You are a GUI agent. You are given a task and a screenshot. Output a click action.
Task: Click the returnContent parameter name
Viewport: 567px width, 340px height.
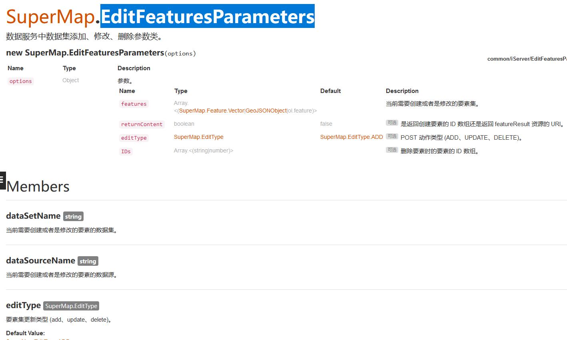point(142,124)
